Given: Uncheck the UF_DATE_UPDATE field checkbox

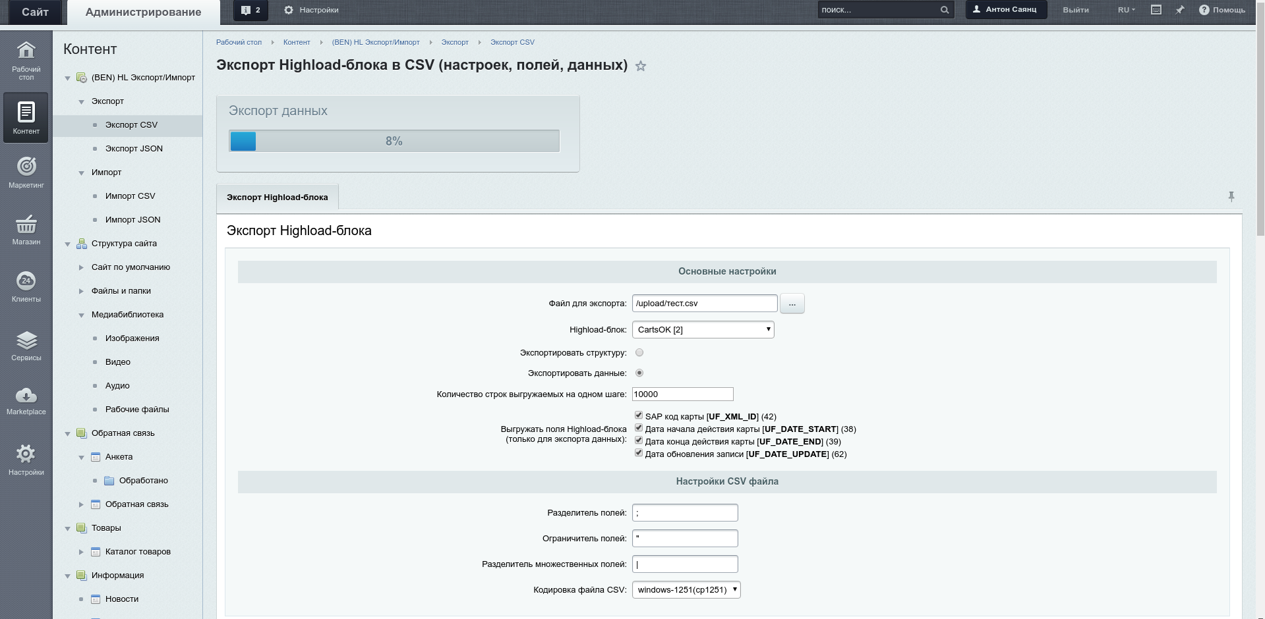Looking at the screenshot, I should pyautogui.click(x=639, y=452).
